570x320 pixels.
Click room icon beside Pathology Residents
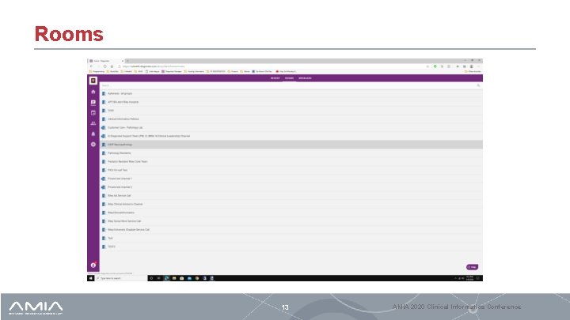(104, 153)
